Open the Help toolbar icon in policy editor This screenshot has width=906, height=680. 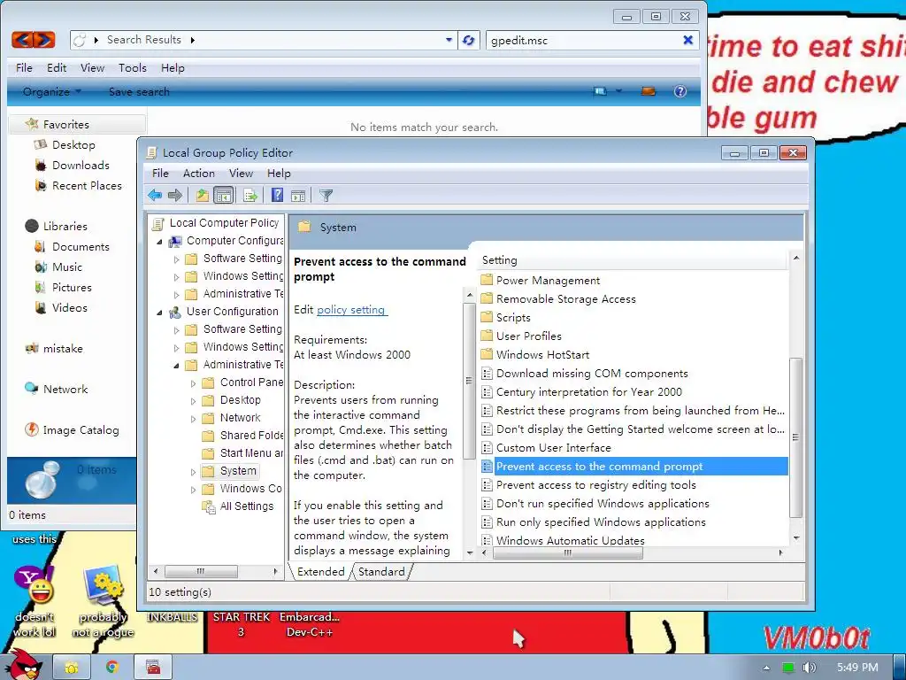[x=277, y=196]
